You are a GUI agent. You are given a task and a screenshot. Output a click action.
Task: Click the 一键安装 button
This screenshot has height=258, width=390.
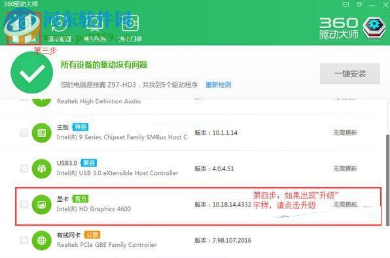tap(350, 74)
